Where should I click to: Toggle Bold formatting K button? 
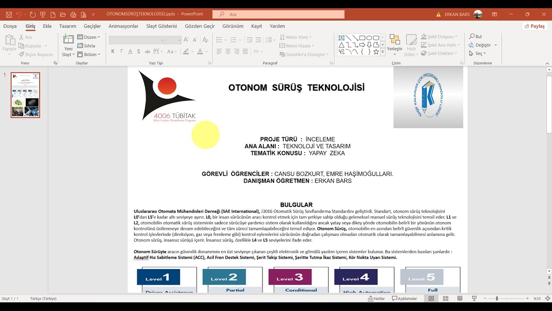click(113, 51)
